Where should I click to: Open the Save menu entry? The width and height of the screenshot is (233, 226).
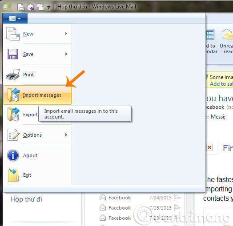(37, 54)
